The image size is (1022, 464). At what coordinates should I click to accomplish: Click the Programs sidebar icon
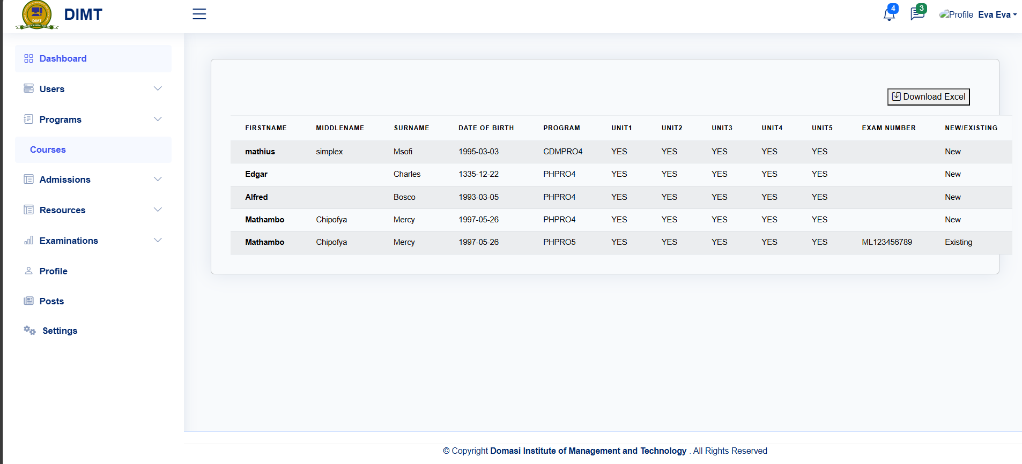28,119
